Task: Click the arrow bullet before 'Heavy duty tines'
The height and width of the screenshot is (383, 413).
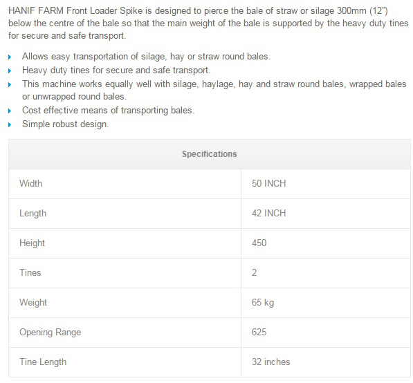Action: [x=10, y=71]
